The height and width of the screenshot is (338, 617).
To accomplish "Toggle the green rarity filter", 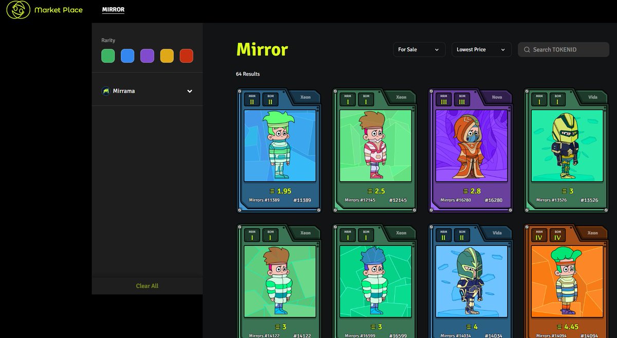I will point(107,55).
